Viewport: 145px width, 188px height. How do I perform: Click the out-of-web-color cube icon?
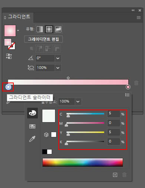click(x=46, y=135)
